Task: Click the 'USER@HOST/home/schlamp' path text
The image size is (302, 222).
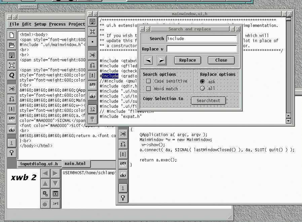Action: 89,172
